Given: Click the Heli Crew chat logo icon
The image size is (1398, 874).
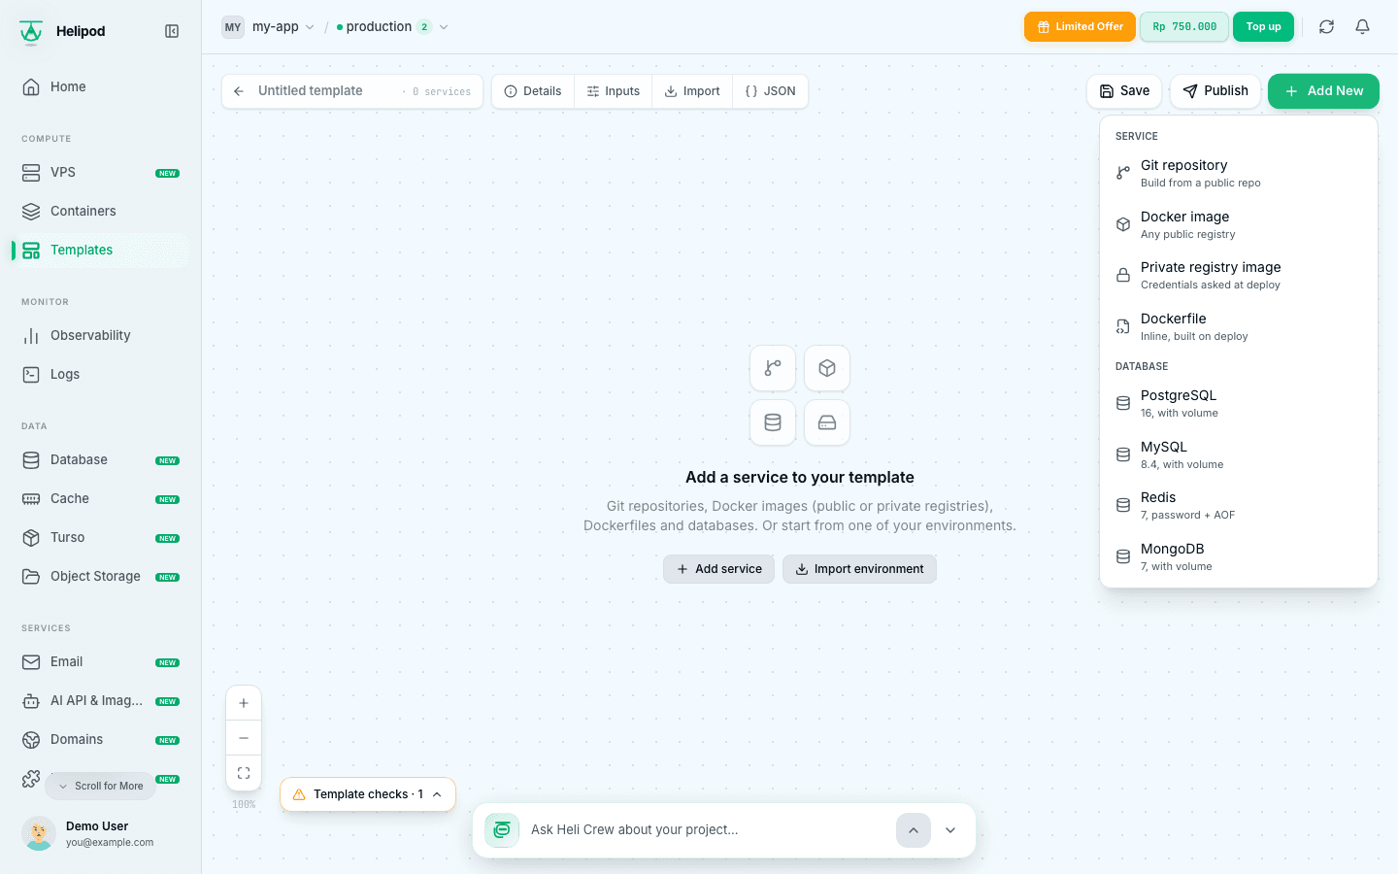Looking at the screenshot, I should tap(502, 830).
